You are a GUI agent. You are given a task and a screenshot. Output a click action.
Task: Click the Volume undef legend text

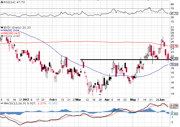12,36
